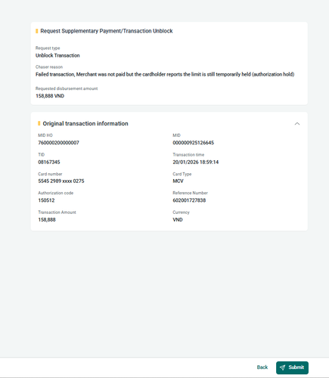Click the TID value 08167345

coord(49,162)
